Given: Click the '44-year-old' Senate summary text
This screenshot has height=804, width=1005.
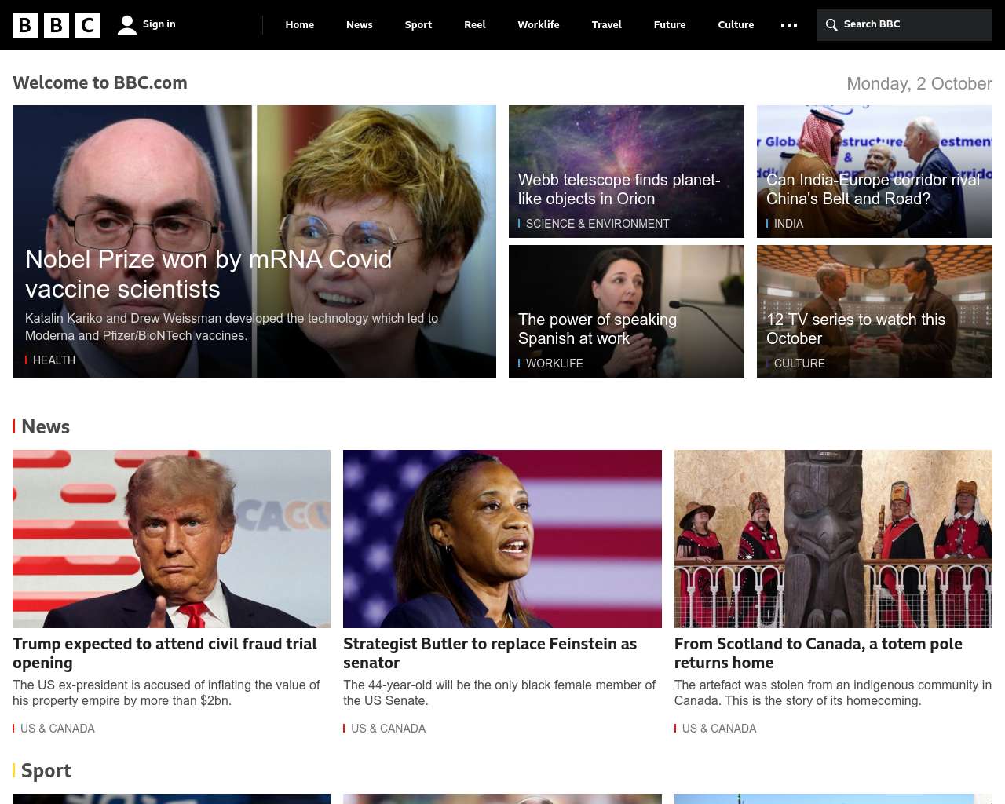Looking at the screenshot, I should pyautogui.click(x=499, y=693).
